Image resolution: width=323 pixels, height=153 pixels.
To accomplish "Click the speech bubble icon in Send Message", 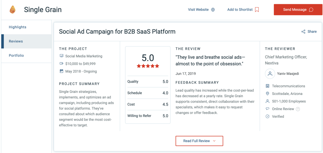I will point(311,10).
